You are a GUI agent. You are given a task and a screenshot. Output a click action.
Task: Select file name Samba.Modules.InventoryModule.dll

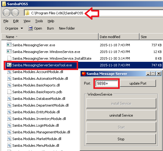tap(39, 119)
